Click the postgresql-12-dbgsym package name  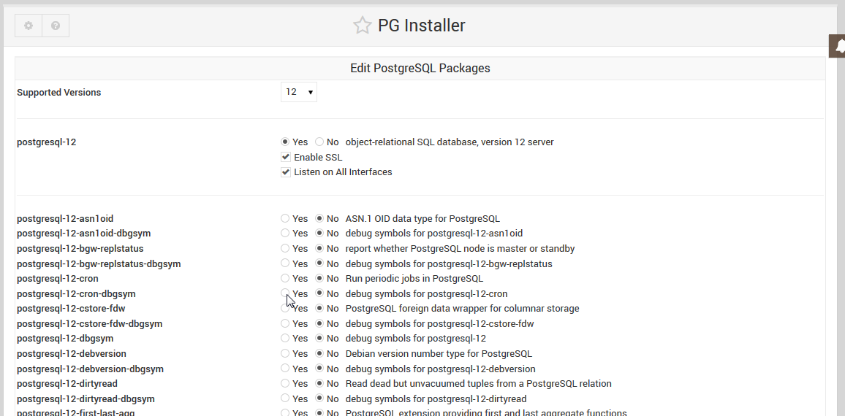coord(65,339)
